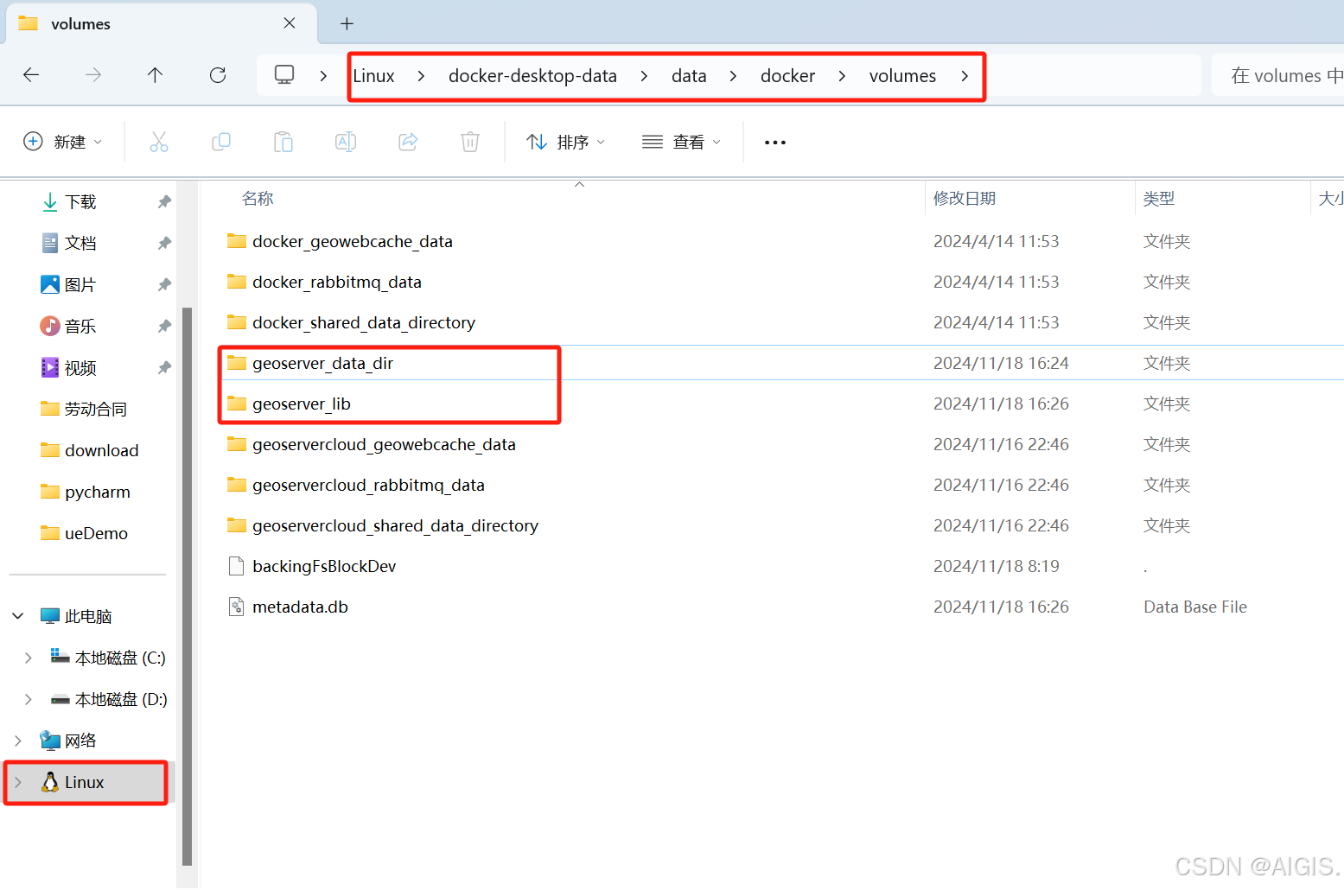Open download folder in sidebar
1344x890 pixels.
tap(90, 450)
